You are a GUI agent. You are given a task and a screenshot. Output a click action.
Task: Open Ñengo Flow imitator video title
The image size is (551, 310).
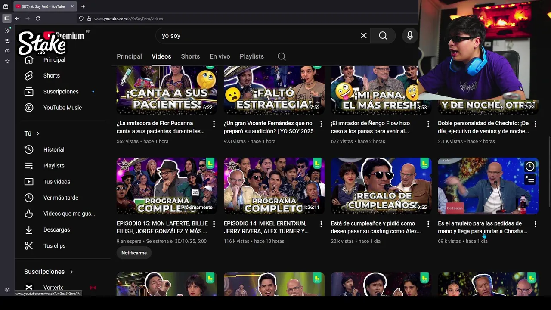[370, 127]
